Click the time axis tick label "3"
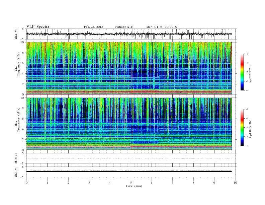Screen dimensions: 265x205 (x=89, y=183)
